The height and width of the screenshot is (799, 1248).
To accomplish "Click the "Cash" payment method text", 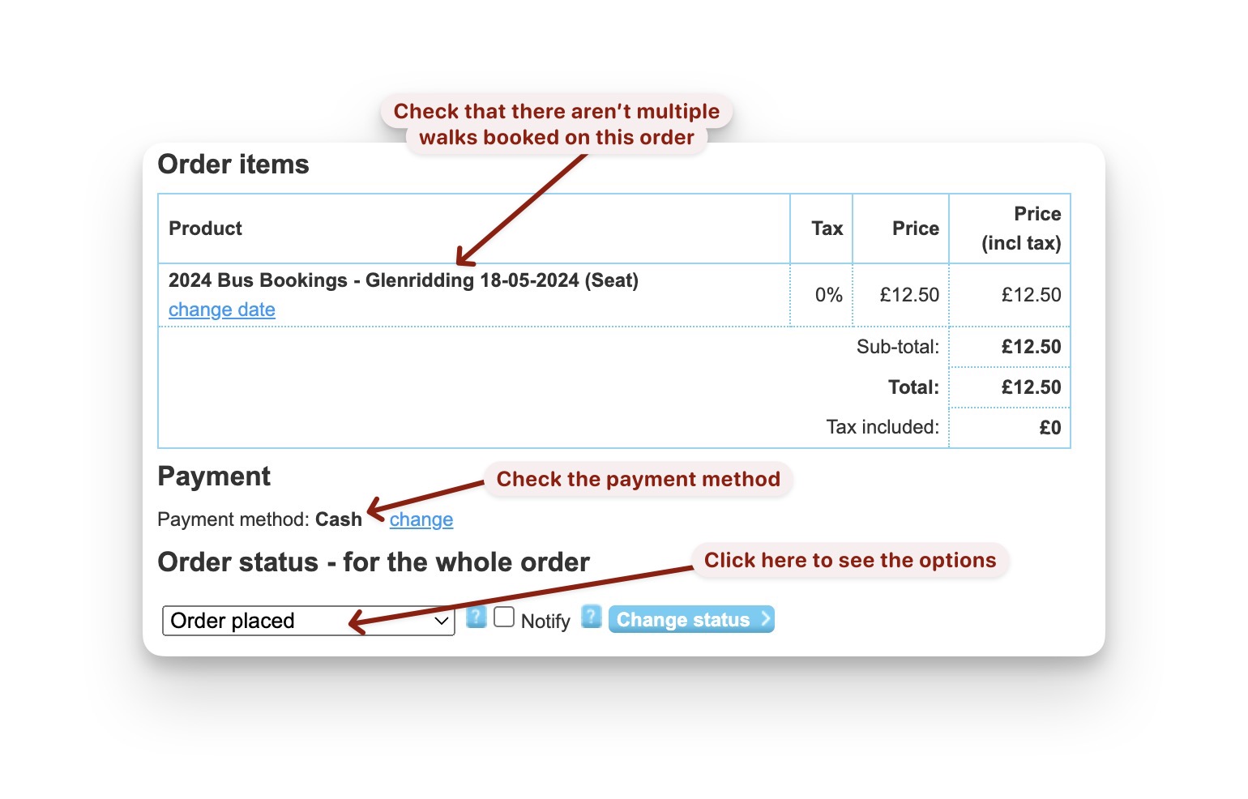I will click(339, 519).
